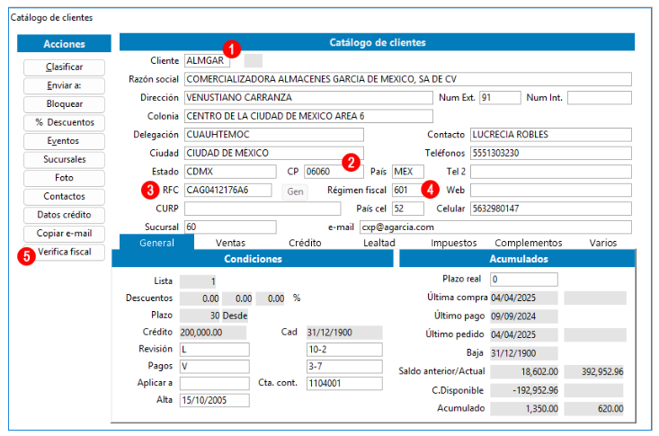Click the Teléfonos field 5551303230
Screen dimensions: 659x436
coord(550,153)
